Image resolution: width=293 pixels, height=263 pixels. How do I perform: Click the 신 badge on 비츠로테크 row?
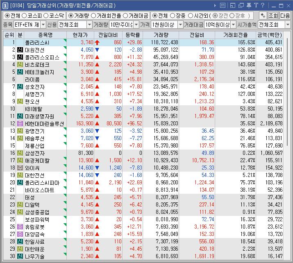20,65
